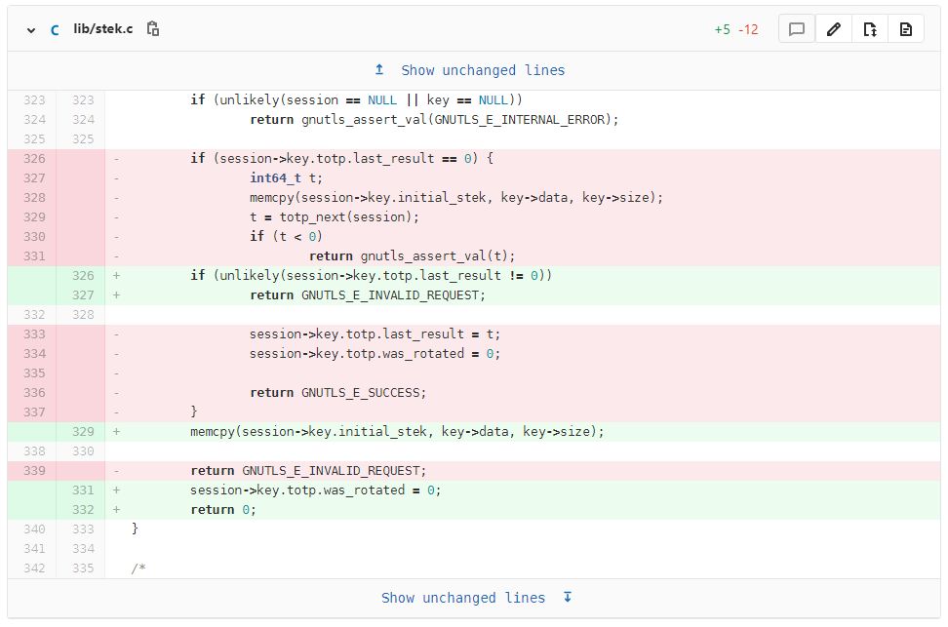Click the added line 'return GNUTLS_E_INVALID_REQUEST;'
This screenshot has height=627, width=948.
pos(367,294)
